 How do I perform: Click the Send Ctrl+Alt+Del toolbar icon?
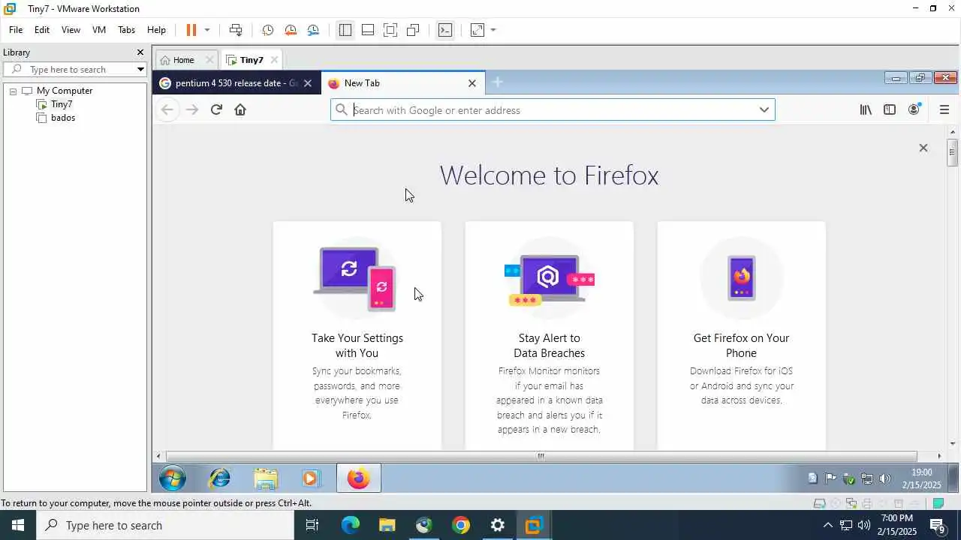pos(236,30)
